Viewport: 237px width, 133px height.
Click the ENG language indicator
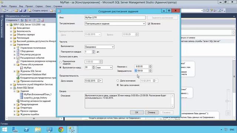232,130
